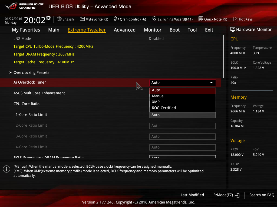Click the settings list scrollbar

pyautogui.click(x=224, y=57)
